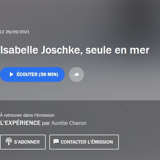160x160 pixels.
Task: Select the 26/09/2021 date text
Action: (17, 32)
